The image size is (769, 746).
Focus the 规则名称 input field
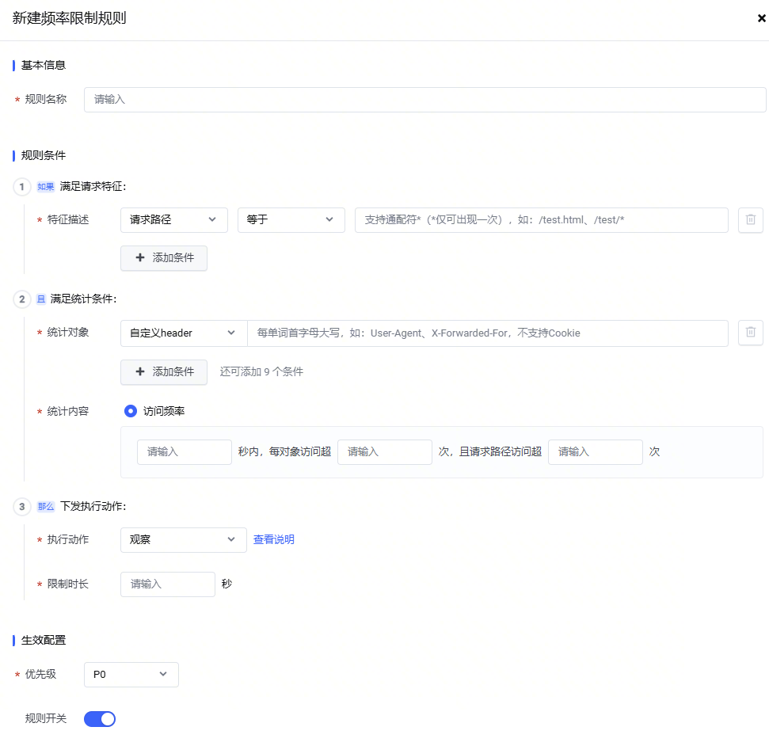click(424, 100)
